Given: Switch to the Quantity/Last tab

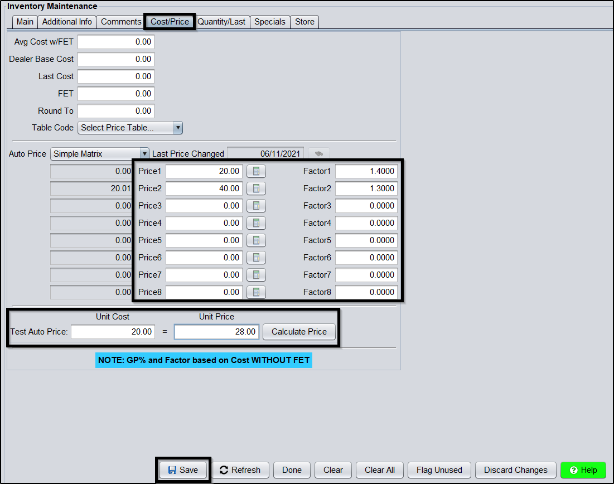Looking at the screenshot, I should coord(221,22).
